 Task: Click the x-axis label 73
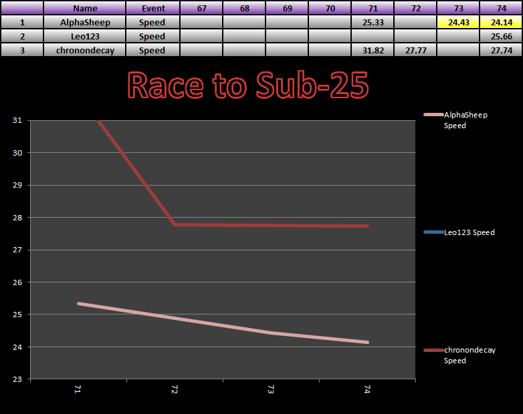[271, 389]
